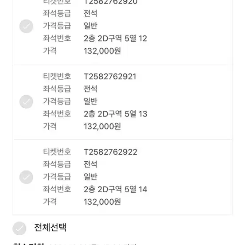Click 일반 price grade of seat 12 ticket
This screenshot has width=245, height=245.
tap(91, 26)
